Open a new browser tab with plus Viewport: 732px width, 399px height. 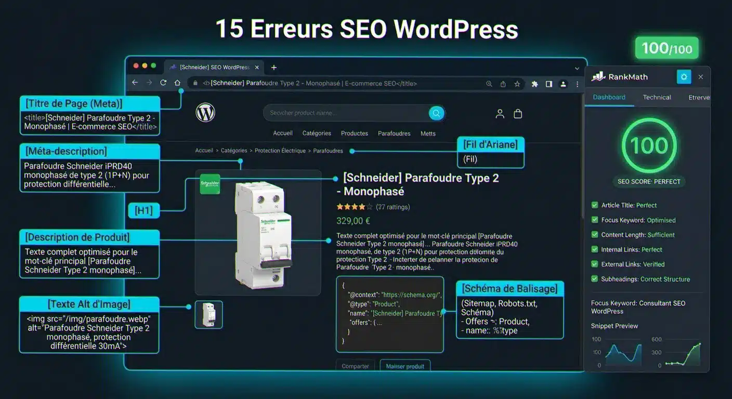click(274, 68)
